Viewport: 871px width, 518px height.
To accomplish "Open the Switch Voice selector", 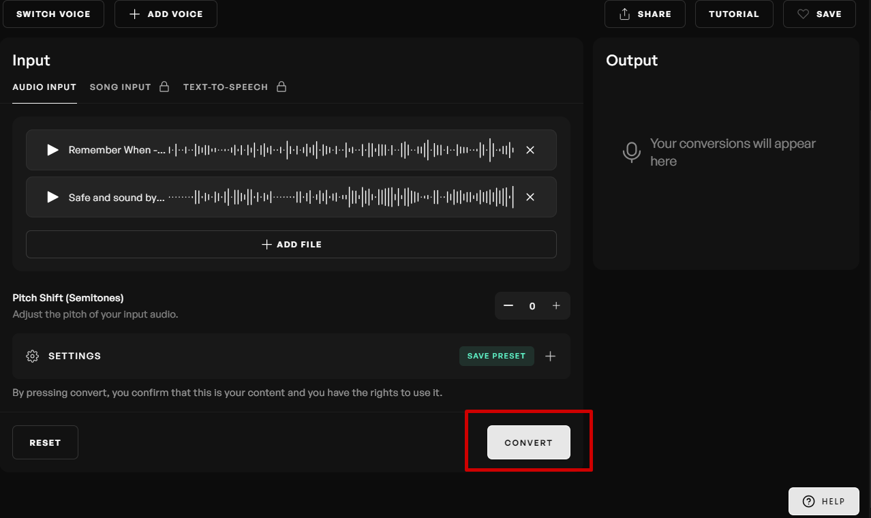I will (53, 14).
